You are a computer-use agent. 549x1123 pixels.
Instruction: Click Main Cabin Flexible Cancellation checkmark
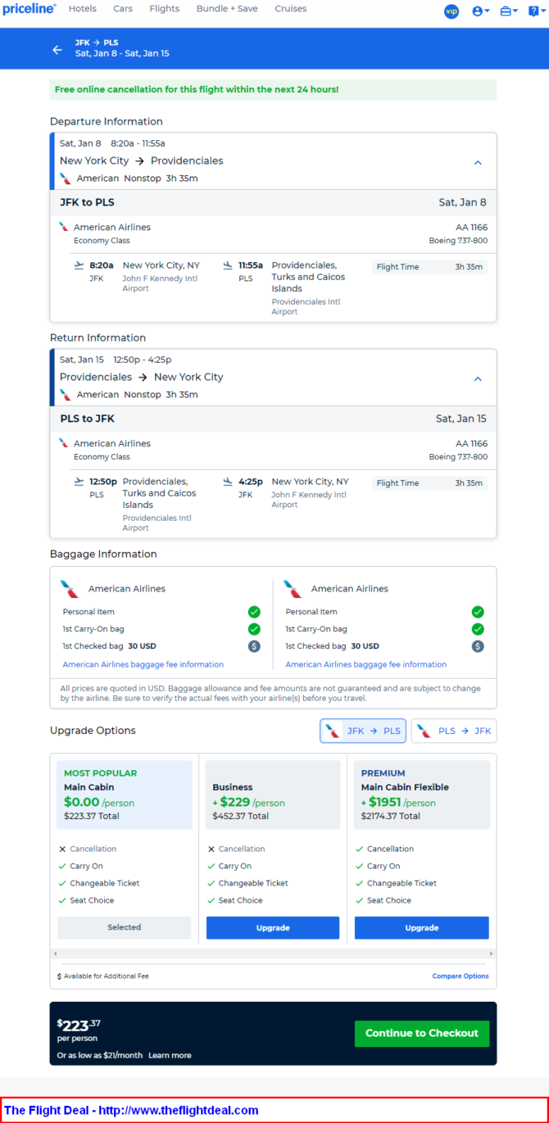(x=360, y=849)
